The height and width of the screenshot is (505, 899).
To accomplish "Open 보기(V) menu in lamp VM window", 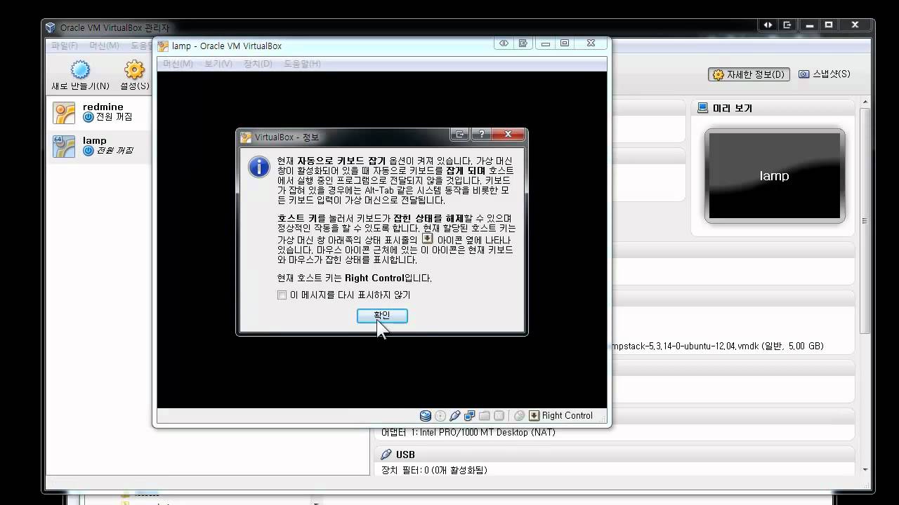I will pyautogui.click(x=218, y=64).
